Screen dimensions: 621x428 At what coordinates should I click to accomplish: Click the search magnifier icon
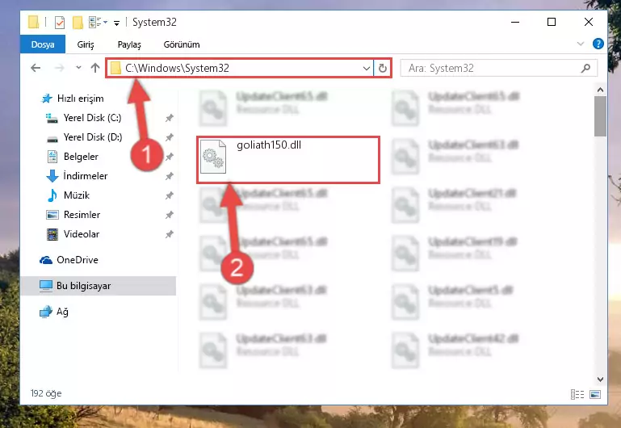[x=585, y=68]
